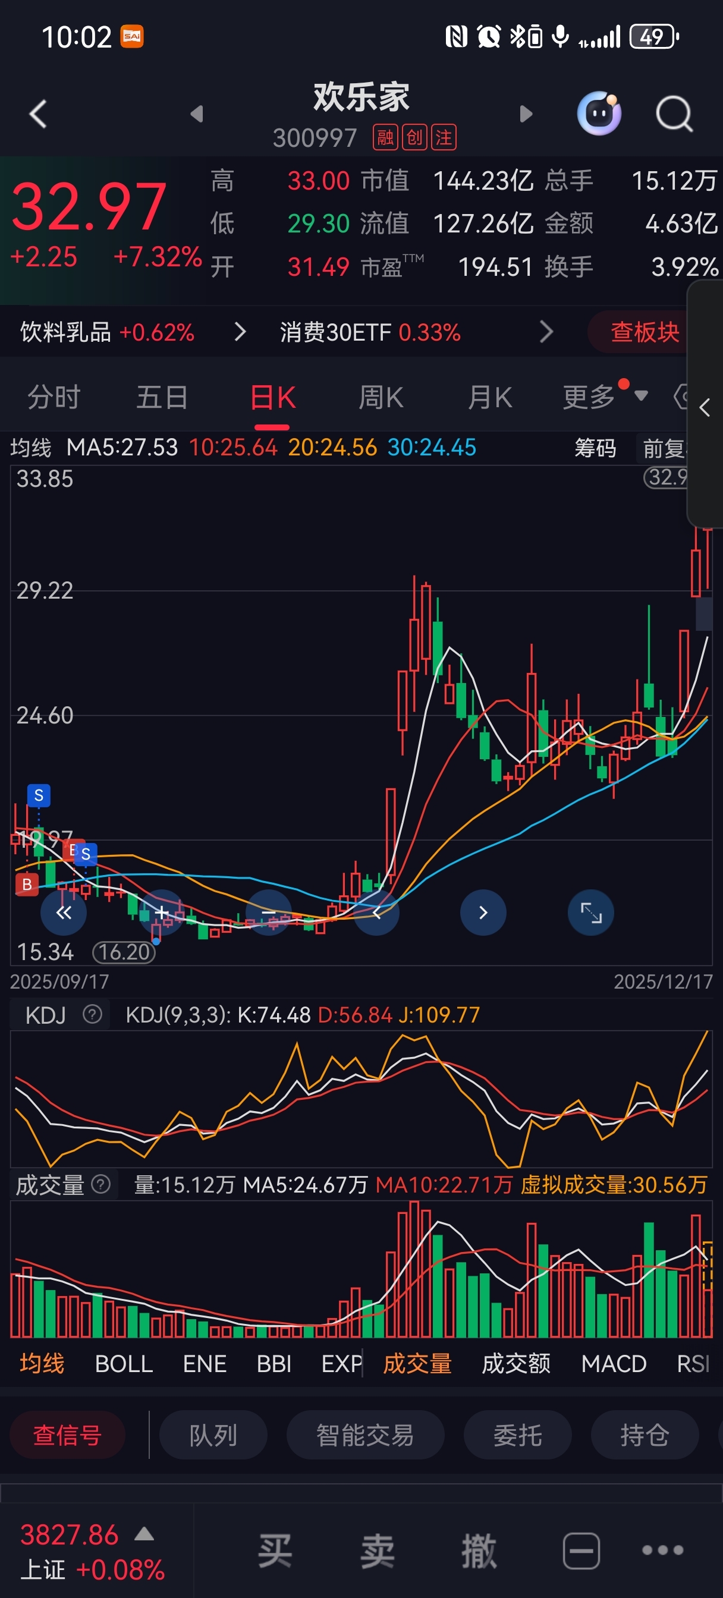This screenshot has height=1598, width=723.
Task: Tap the red B buy marker
Action: click(27, 884)
